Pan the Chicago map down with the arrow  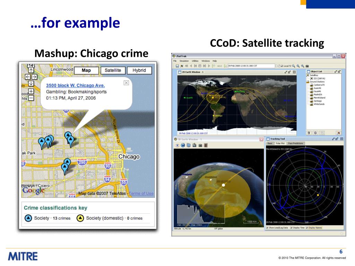pyautogui.click(x=31, y=83)
